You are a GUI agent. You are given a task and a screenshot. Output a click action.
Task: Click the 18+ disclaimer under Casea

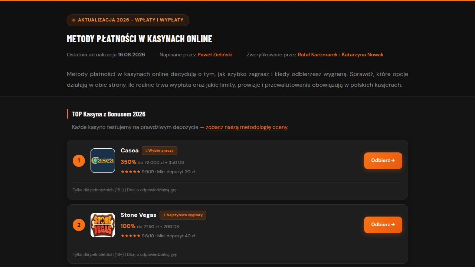click(125, 190)
